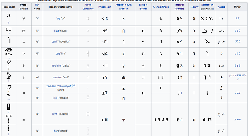
Task: Click the hasr "courtyard" name link
Action: (61, 114)
